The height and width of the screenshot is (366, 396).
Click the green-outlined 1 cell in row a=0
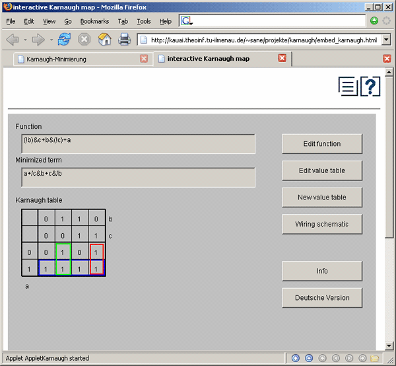point(63,252)
